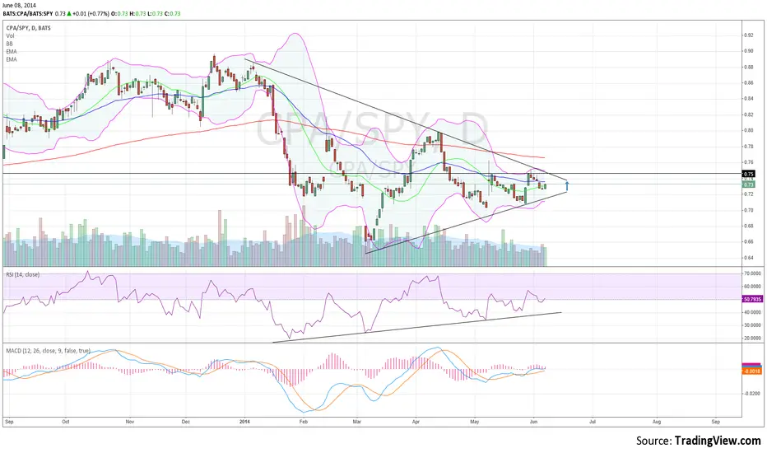
Task: Click the 0.70 price axis label
Action: 748,210
